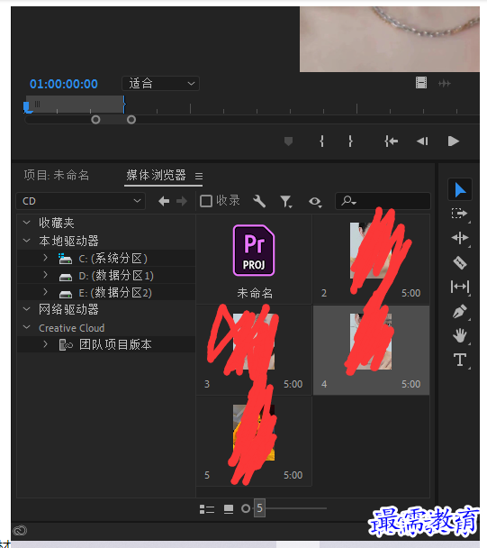Collapse the Creative Cloud section
The image size is (487, 548).
(26, 327)
